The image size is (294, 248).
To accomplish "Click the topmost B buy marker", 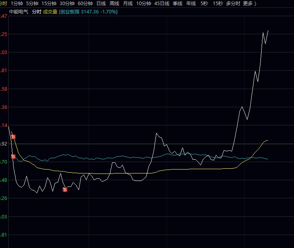I will click(x=13, y=137).
